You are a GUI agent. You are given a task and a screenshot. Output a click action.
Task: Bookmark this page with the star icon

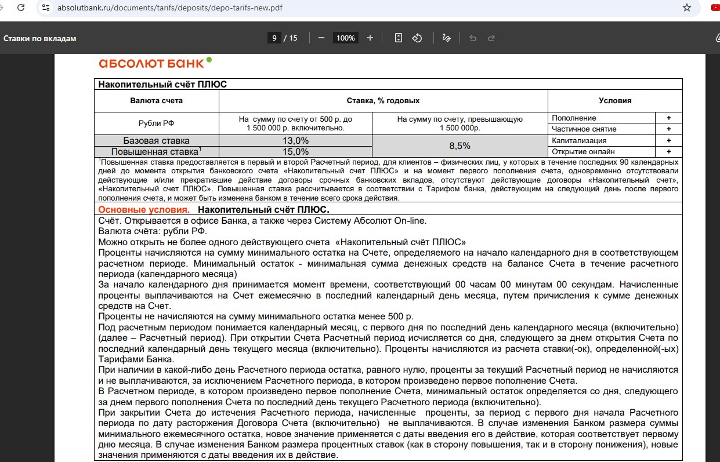pyautogui.click(x=687, y=8)
